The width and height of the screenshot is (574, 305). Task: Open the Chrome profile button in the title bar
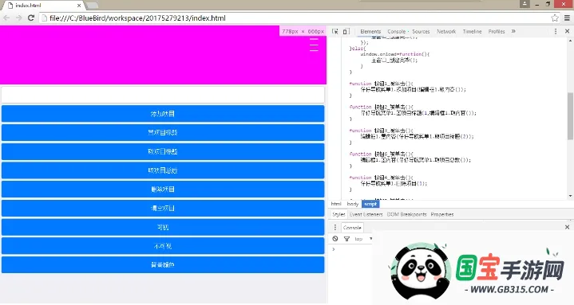point(525,4)
